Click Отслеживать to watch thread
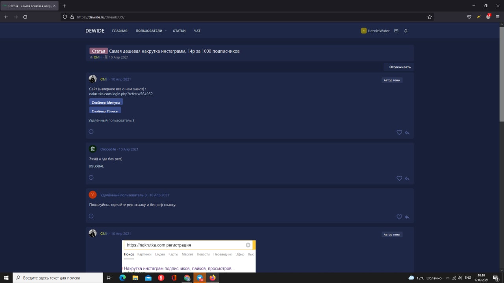The height and width of the screenshot is (283, 504). click(x=399, y=67)
